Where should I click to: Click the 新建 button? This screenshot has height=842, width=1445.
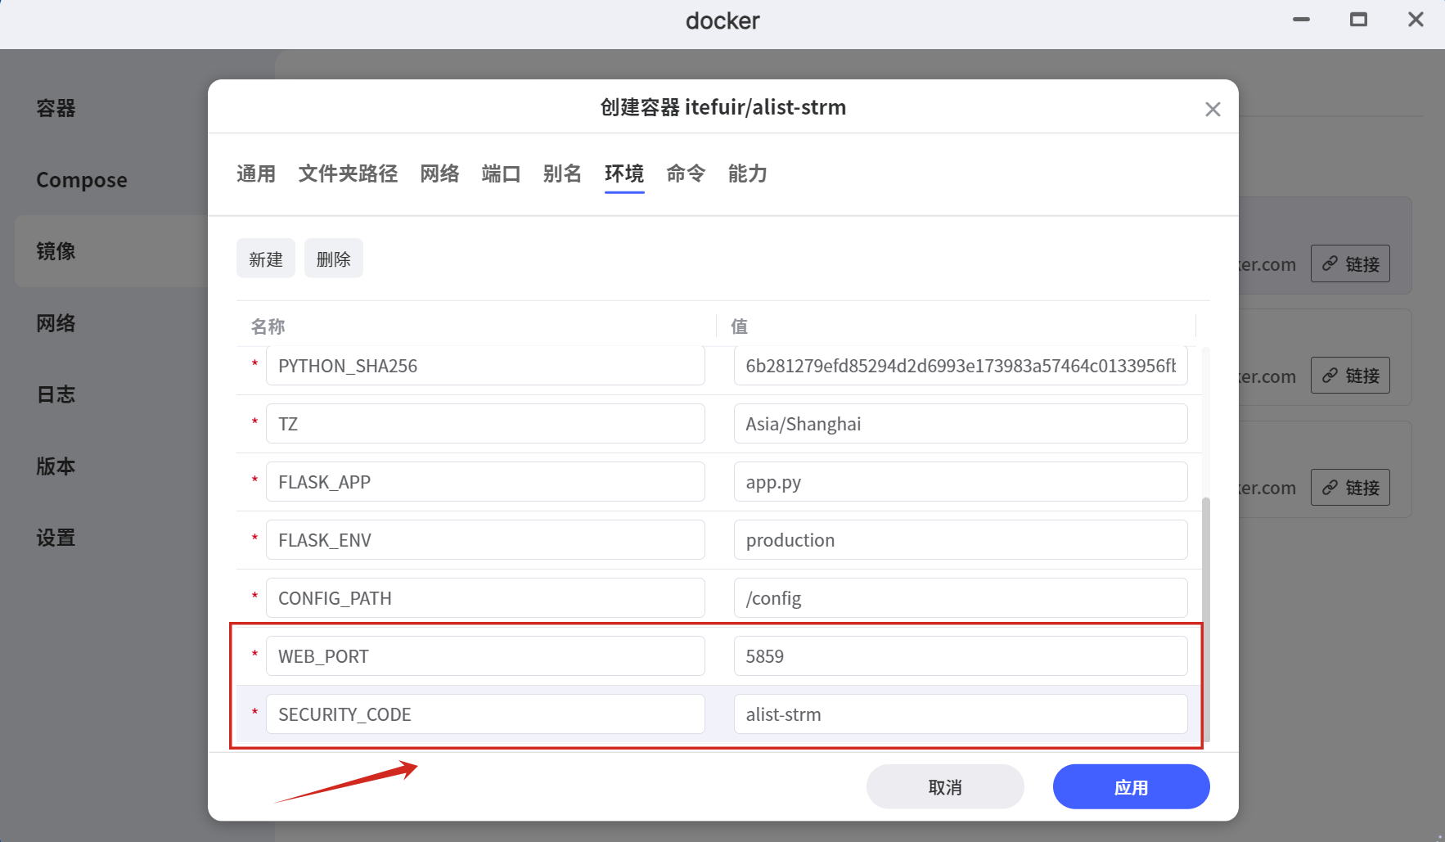click(x=265, y=259)
